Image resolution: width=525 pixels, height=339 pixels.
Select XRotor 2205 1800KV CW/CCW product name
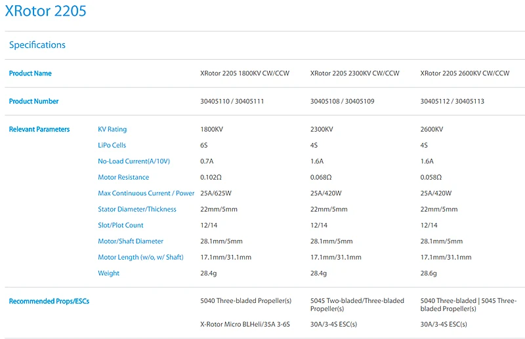[x=245, y=73]
